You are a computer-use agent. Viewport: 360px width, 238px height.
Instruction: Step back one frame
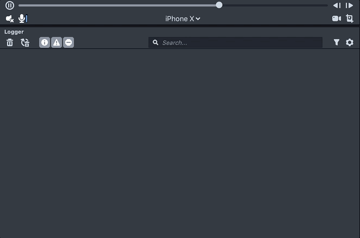(337, 5)
